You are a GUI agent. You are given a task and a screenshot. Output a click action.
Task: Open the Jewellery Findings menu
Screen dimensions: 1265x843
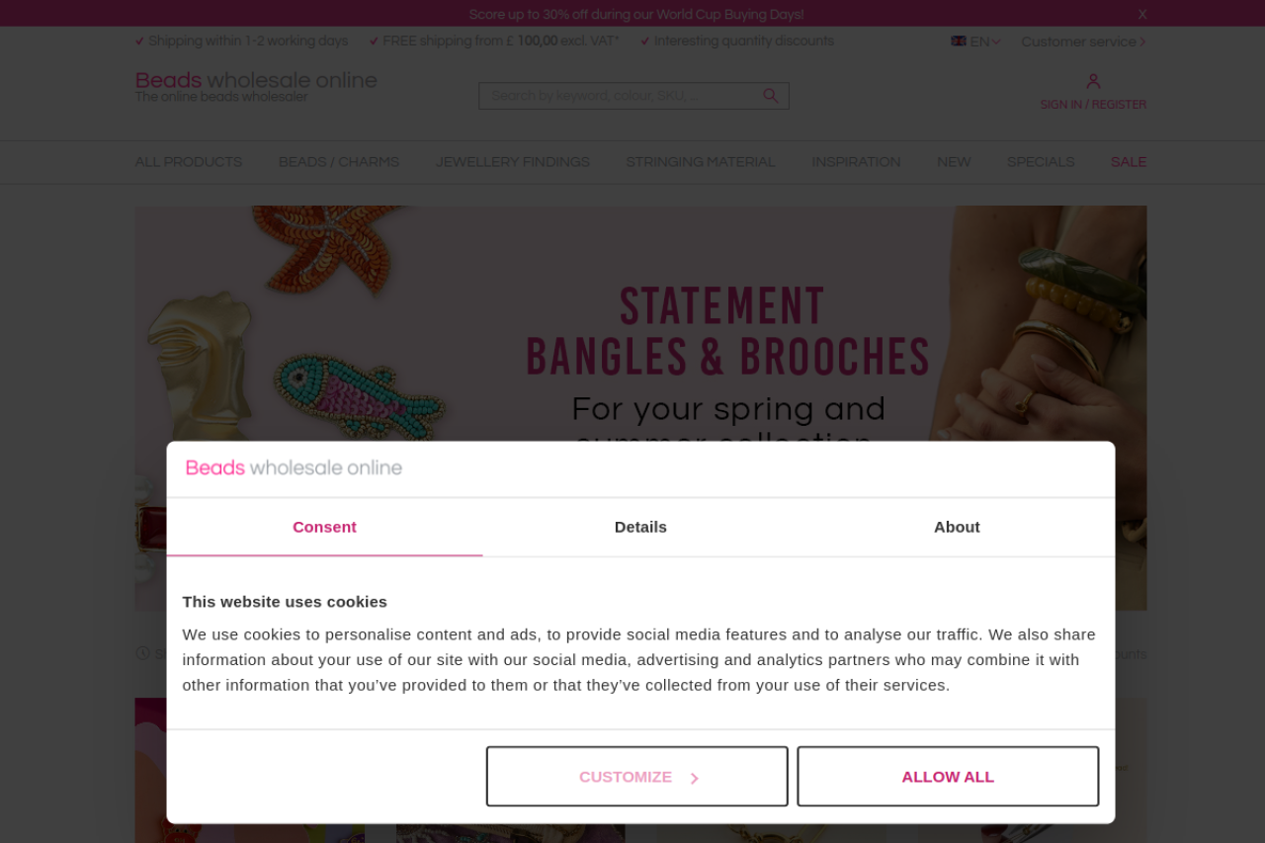click(513, 162)
